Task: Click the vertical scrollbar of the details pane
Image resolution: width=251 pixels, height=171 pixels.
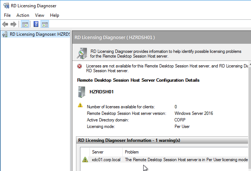Action: pos(250,116)
